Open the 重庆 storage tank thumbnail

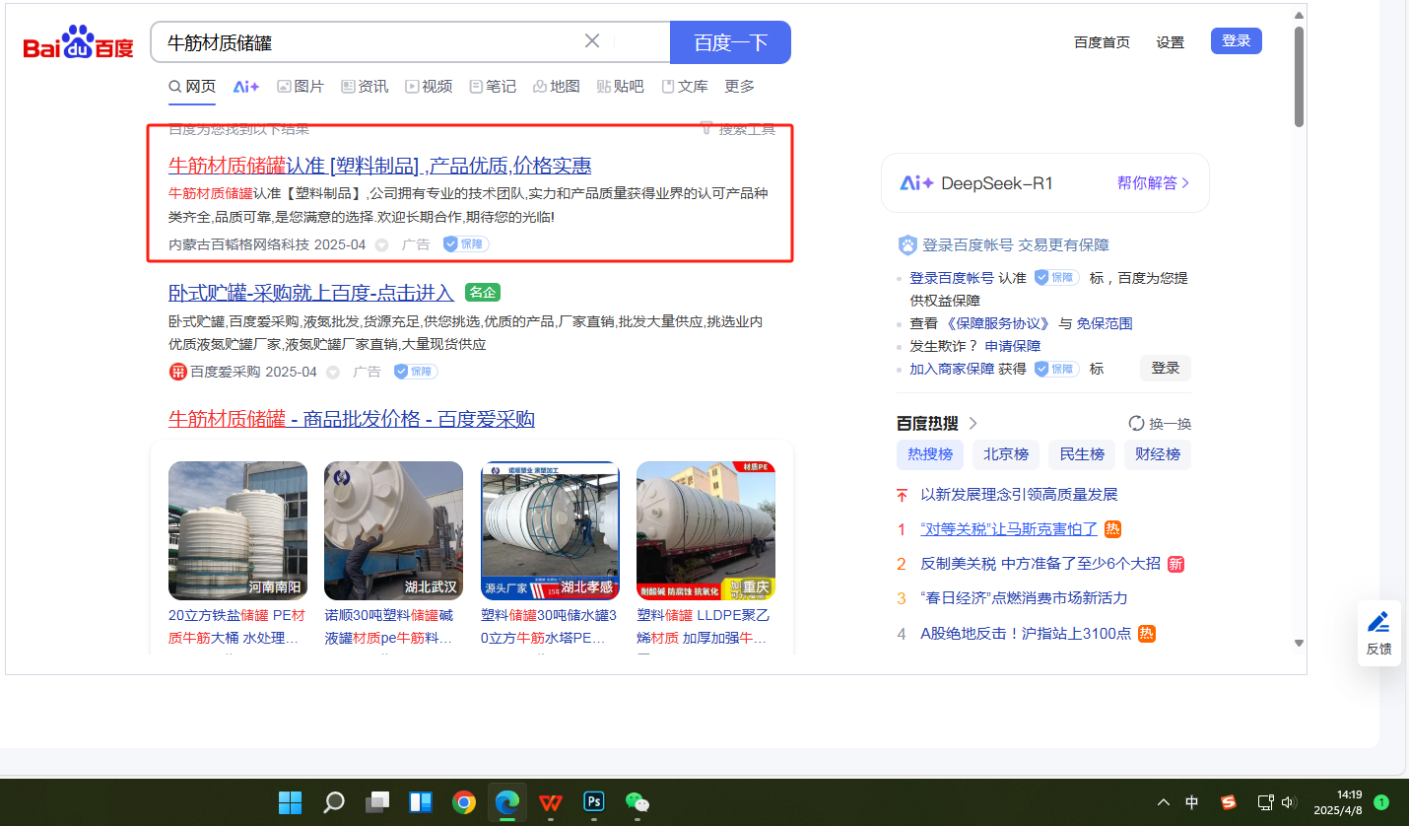[705, 530]
